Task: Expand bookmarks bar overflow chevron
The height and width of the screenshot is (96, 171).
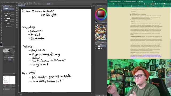Action: [x=161, y=6]
